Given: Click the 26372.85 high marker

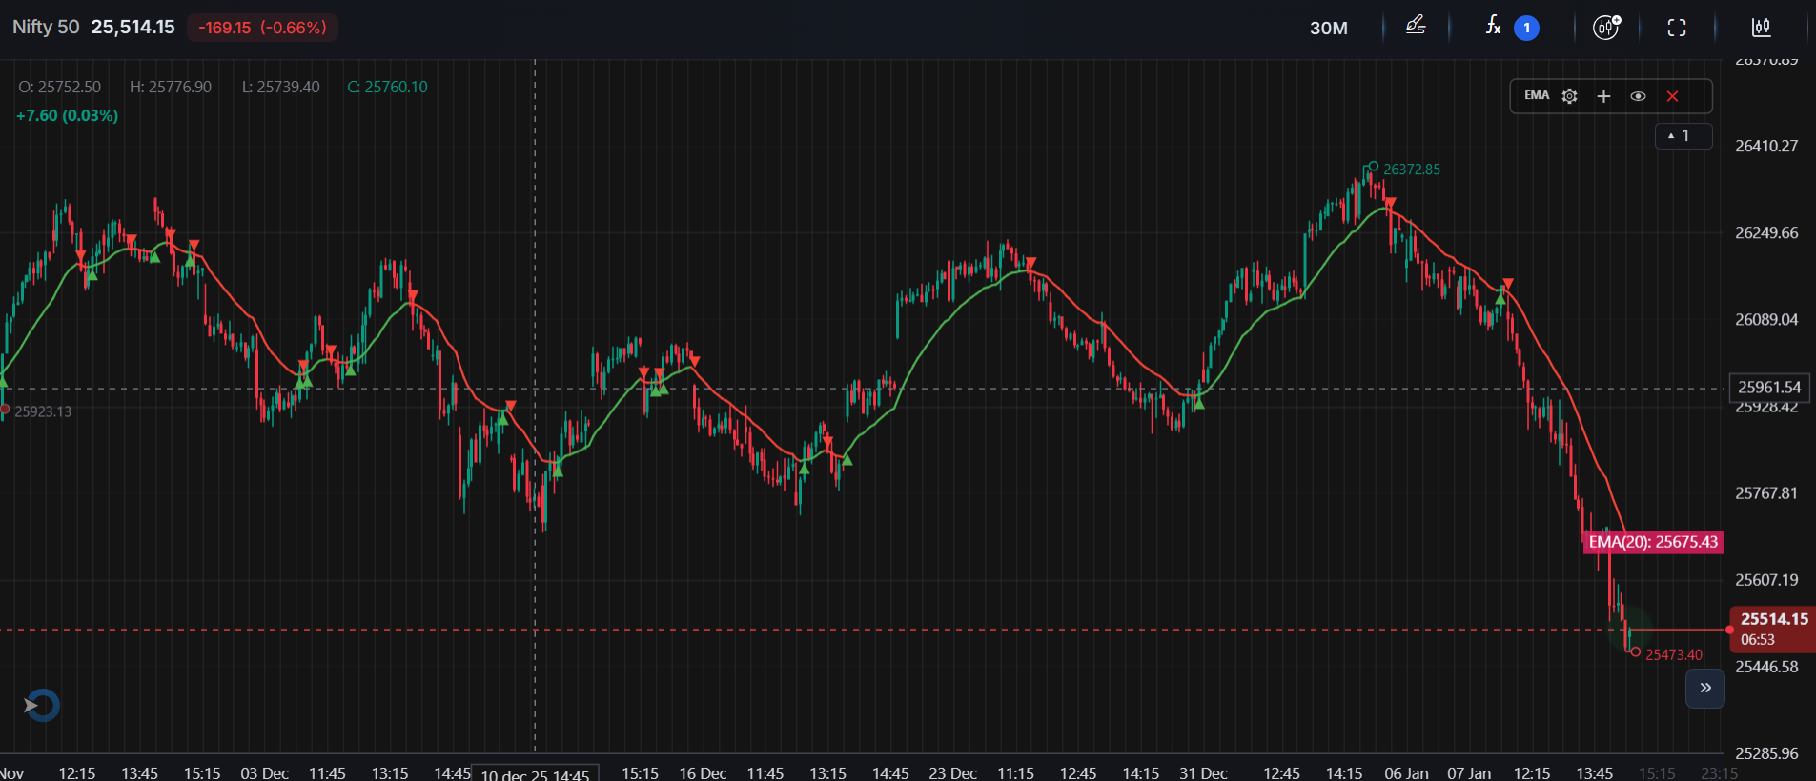Looking at the screenshot, I should pyautogui.click(x=1411, y=170).
